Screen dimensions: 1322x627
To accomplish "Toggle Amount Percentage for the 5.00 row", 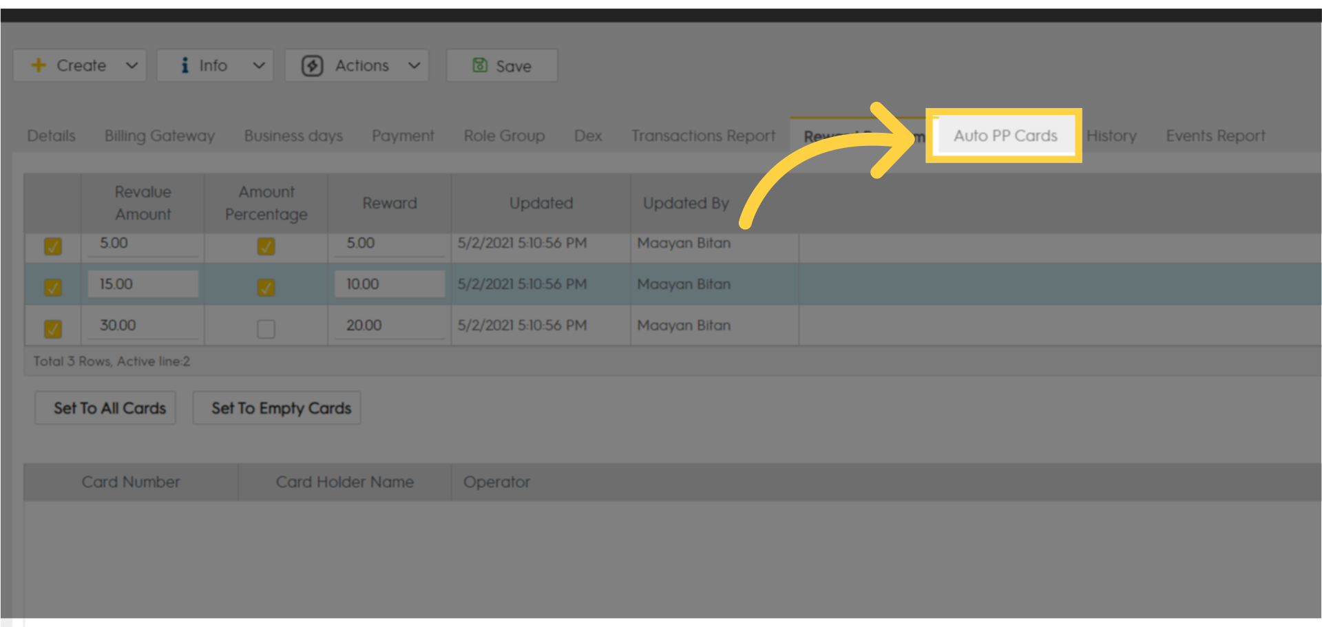I will (266, 246).
